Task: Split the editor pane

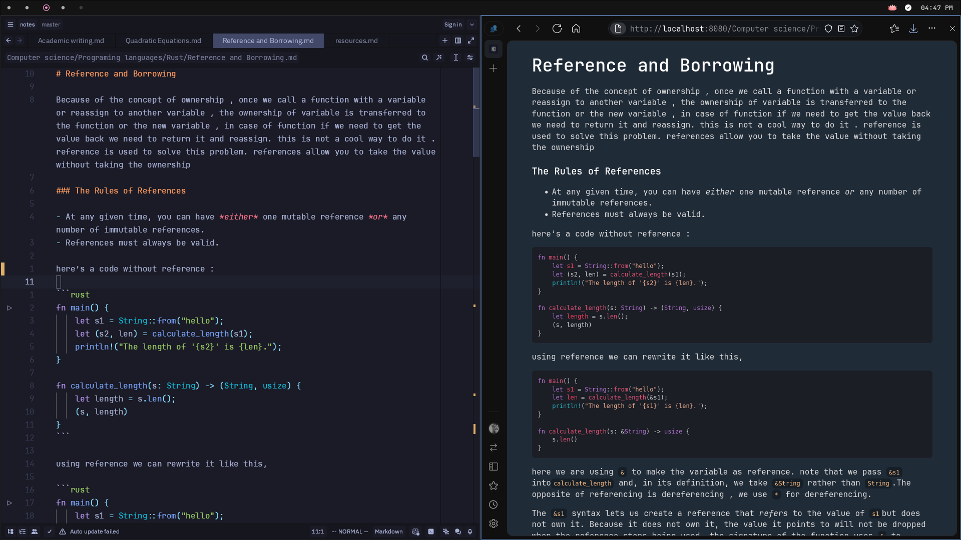Action: (x=458, y=40)
